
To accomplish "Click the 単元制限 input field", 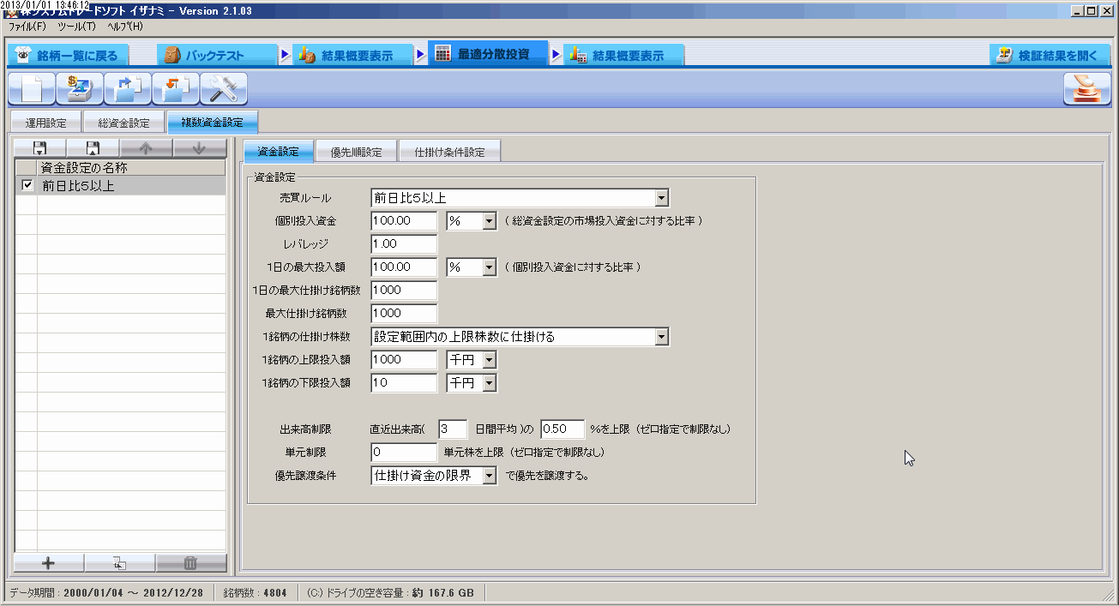I will pyautogui.click(x=404, y=453).
